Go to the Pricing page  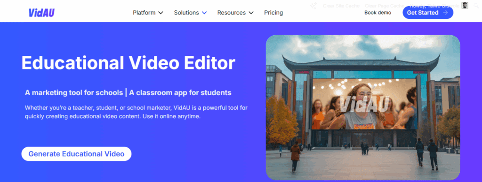(273, 13)
